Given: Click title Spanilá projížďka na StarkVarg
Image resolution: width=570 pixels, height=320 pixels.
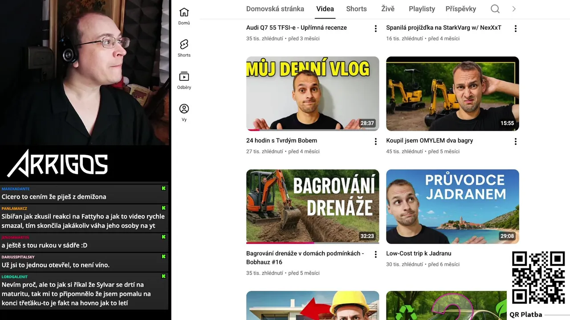Looking at the screenshot, I should (444, 28).
